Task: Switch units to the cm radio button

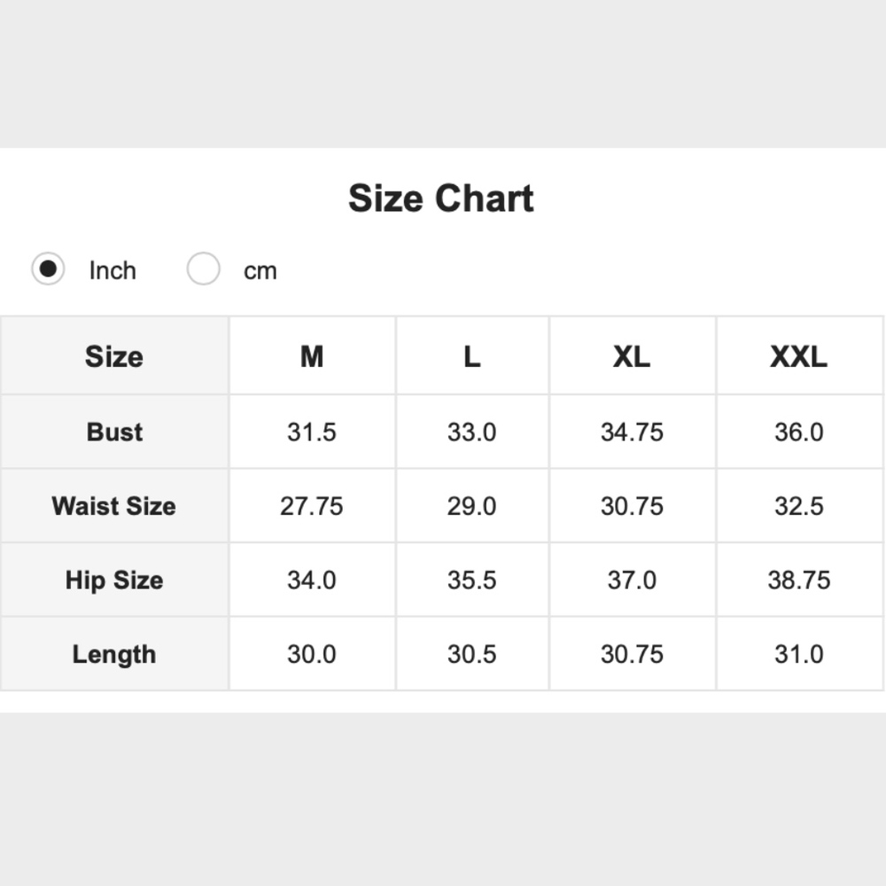Action: [x=204, y=268]
